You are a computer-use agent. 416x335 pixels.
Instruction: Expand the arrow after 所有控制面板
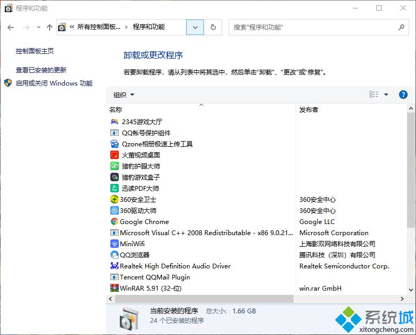coord(126,27)
